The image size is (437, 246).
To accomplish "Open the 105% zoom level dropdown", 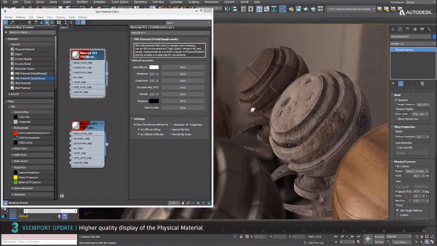I will point(174,203).
